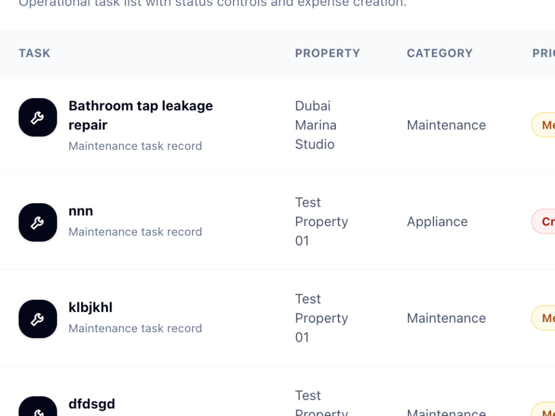Click the Medium priority badge on Bathroom tap row

(543, 125)
